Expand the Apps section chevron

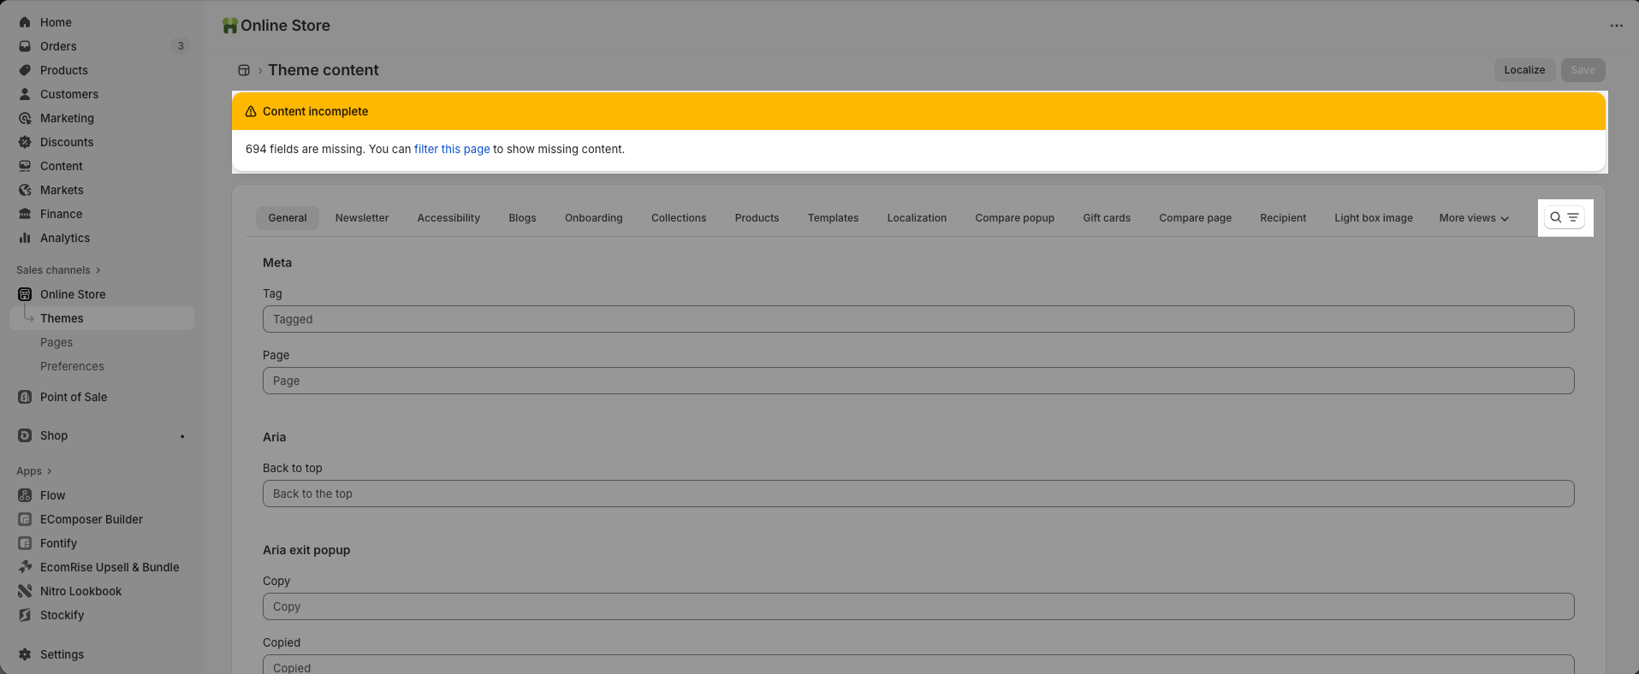tap(49, 471)
